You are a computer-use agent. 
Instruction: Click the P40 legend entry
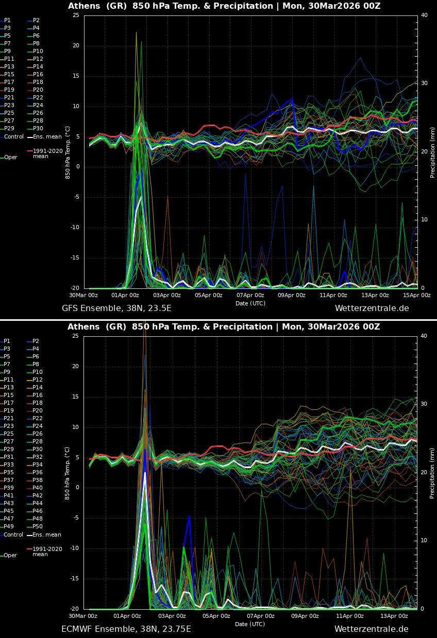[x=38, y=488]
